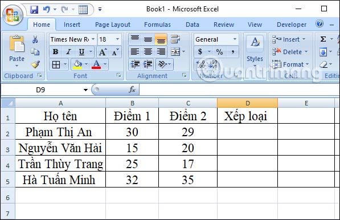
Task: Click the Office Button logo
Action: (x=13, y=15)
